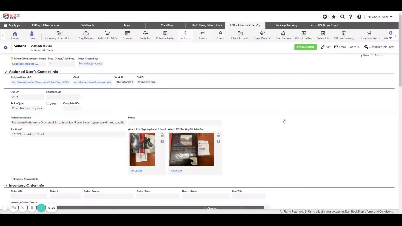This screenshot has width=402, height=226.
Task: Click the New Action button
Action: click(305, 47)
